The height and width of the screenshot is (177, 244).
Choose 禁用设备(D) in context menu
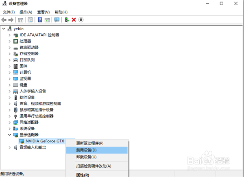pyautogui.click(x=97, y=150)
